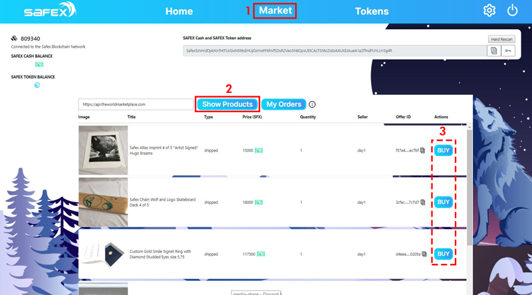Click the Title column header
Viewport: 532px width, 295px height.
pyautogui.click(x=131, y=117)
